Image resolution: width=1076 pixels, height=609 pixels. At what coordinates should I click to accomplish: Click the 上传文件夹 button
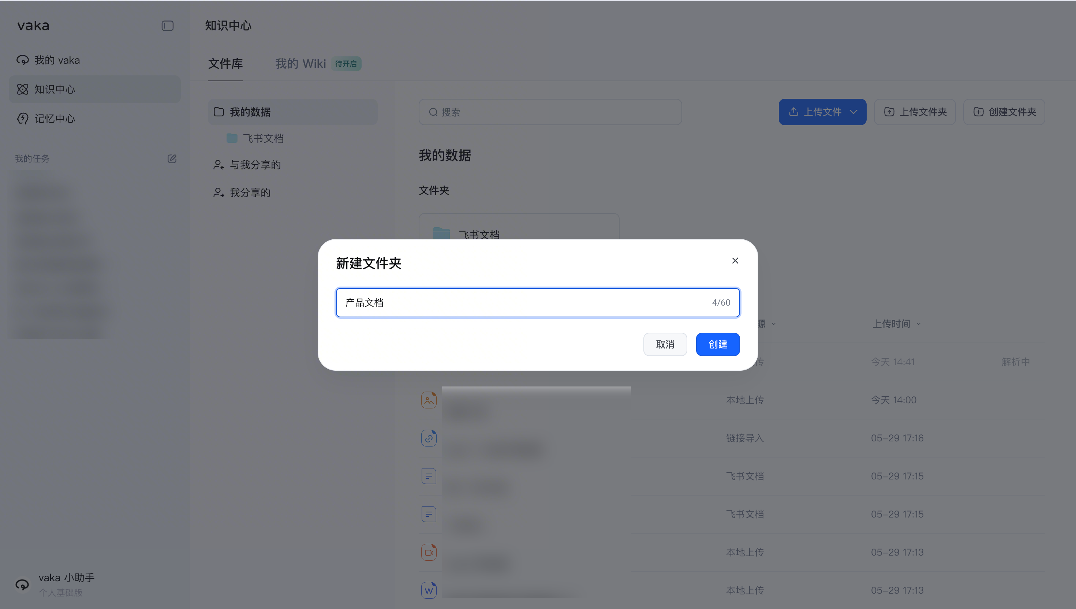click(x=915, y=112)
